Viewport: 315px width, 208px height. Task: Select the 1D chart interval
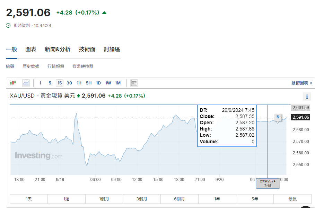pos(98,83)
